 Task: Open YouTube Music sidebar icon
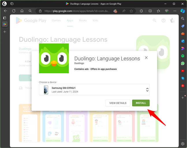183,86
